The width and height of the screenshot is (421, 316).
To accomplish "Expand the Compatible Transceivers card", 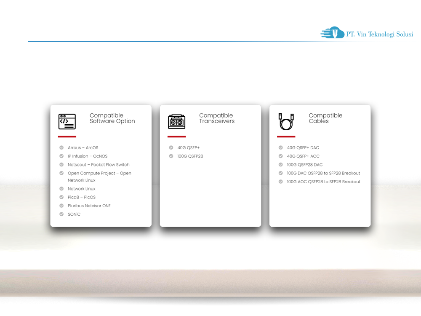I will (210, 165).
